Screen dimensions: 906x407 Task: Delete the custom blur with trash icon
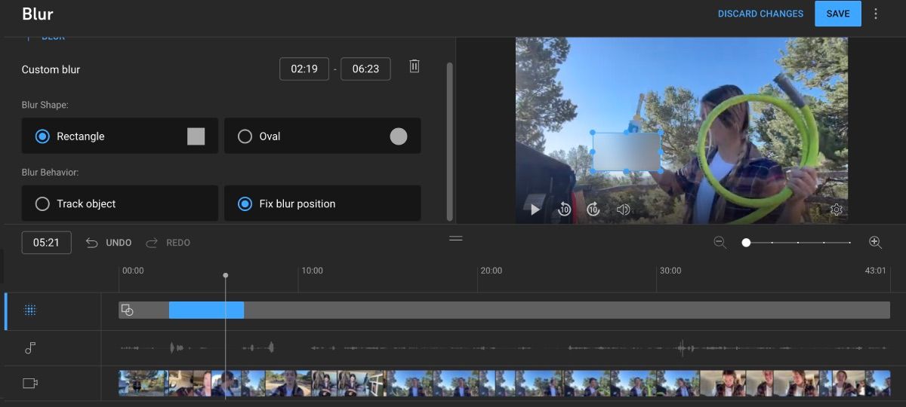coord(414,66)
